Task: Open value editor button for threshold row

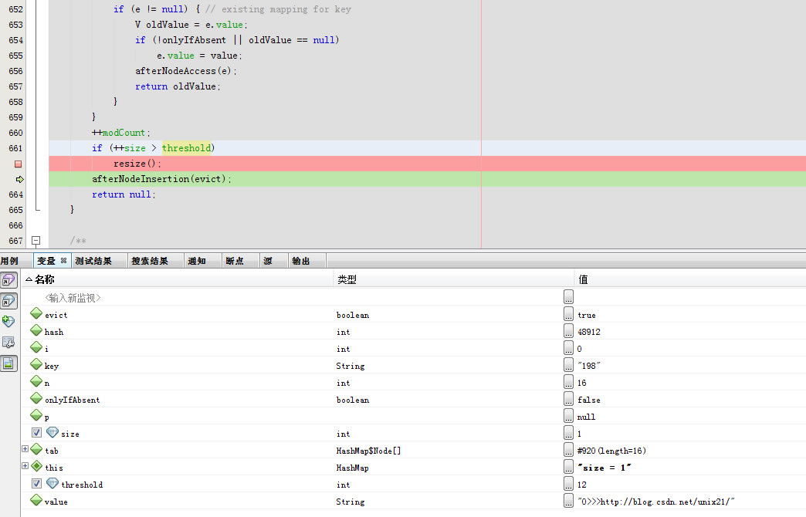Action: pyautogui.click(x=568, y=484)
